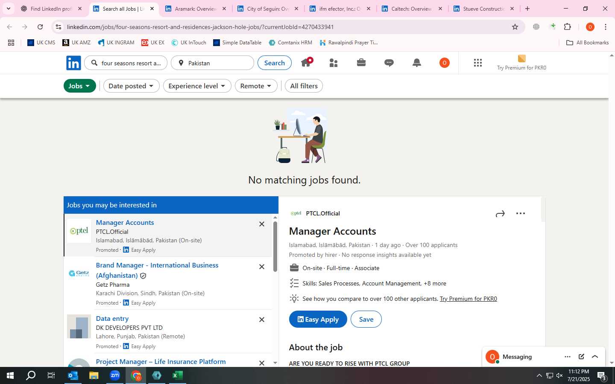Expand the Experience level filter

[197, 86]
